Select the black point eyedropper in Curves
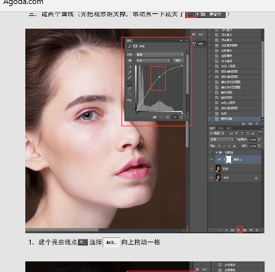This screenshot has height=272, width=275. [x=130, y=67]
